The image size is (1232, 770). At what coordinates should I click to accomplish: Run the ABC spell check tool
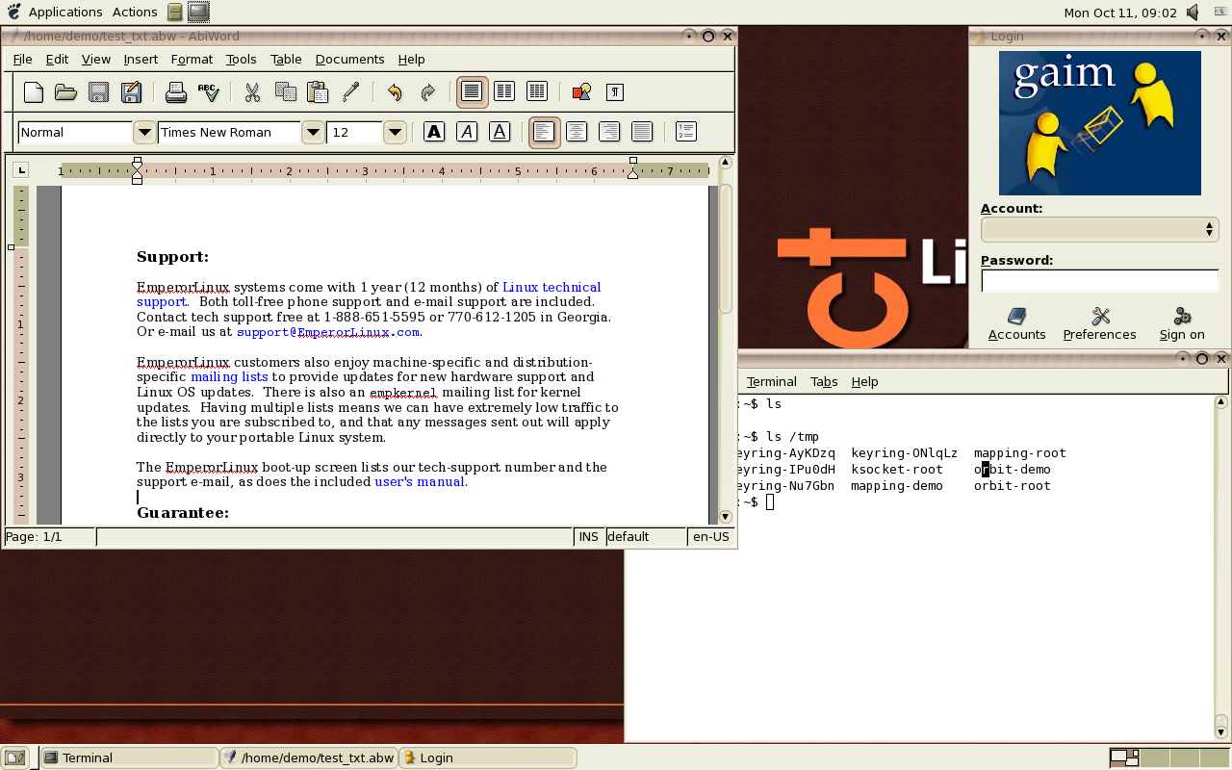tap(208, 92)
